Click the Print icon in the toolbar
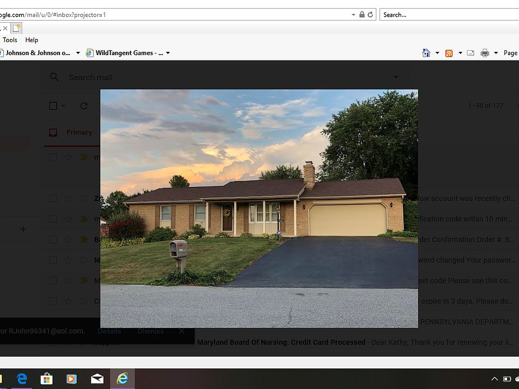 tap(484, 52)
